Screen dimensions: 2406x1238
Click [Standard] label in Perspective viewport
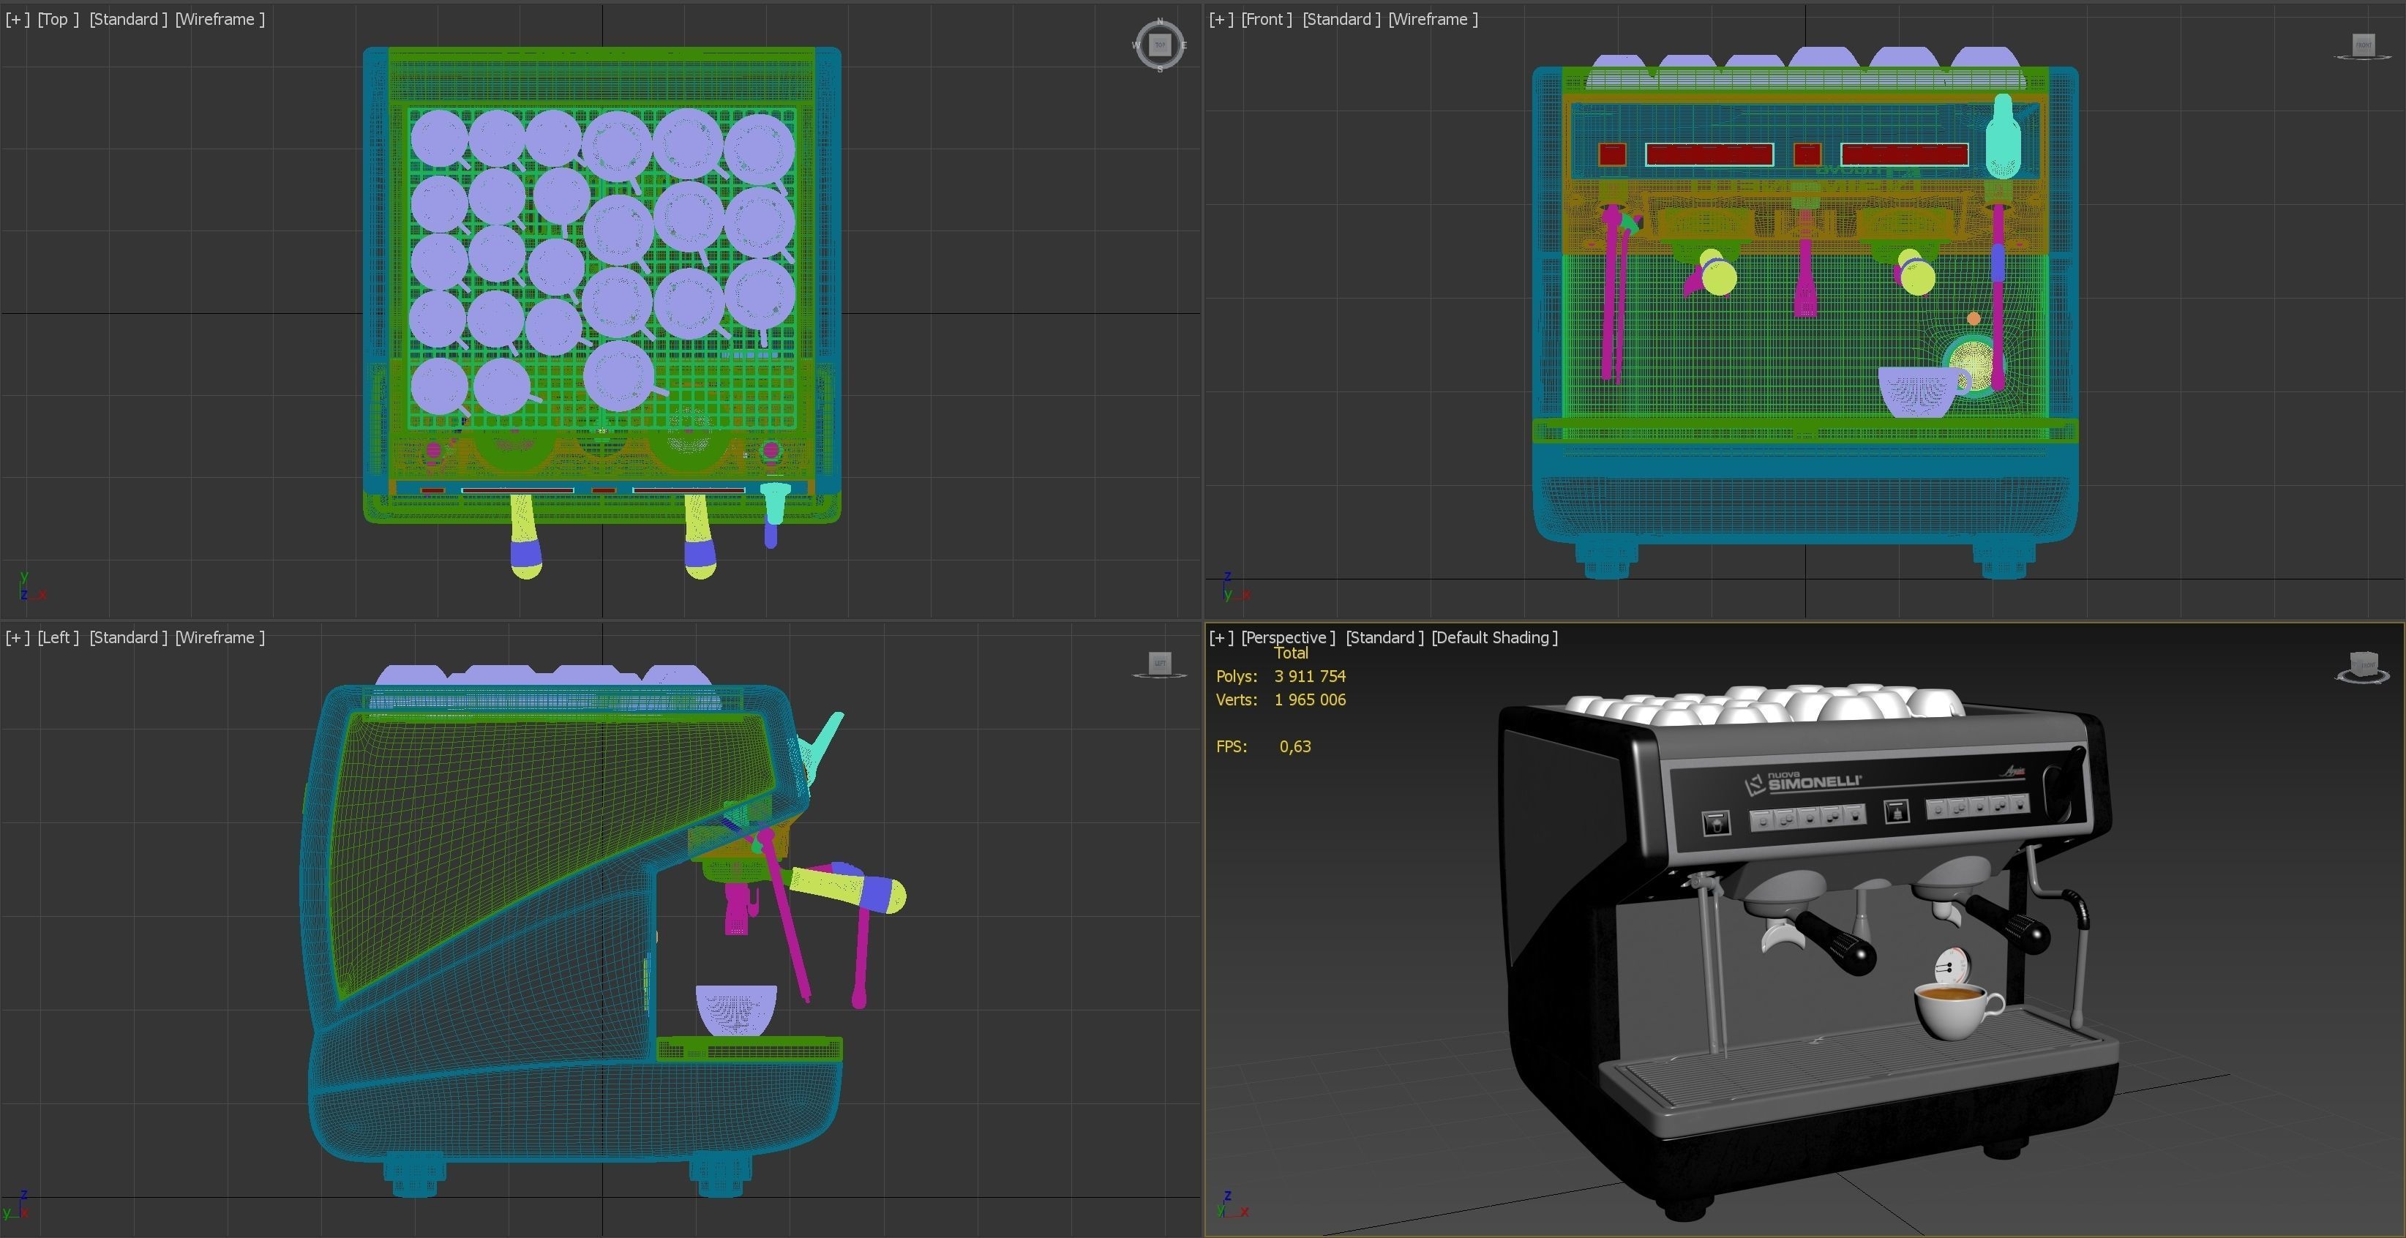(1384, 638)
